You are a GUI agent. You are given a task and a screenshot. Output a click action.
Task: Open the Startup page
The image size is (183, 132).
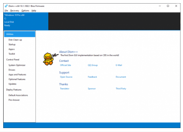[12, 45]
